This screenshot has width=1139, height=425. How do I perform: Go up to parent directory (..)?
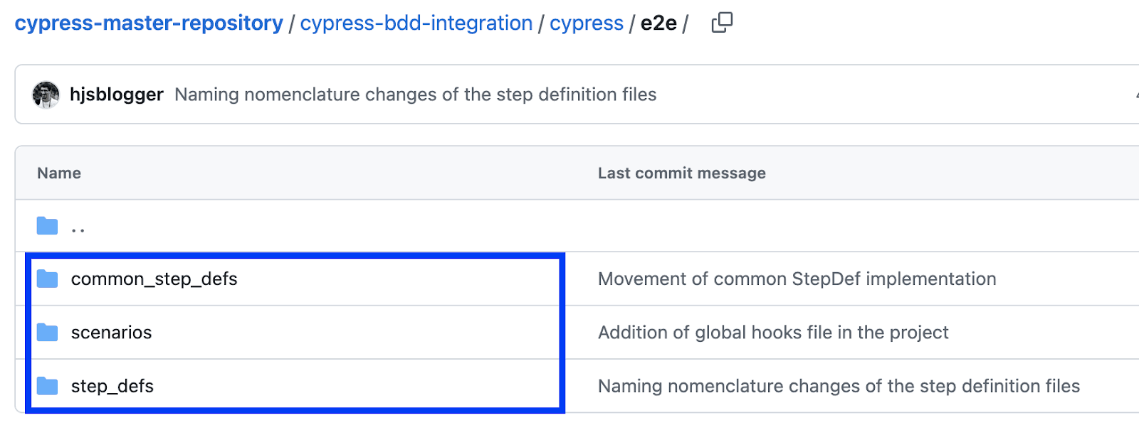coord(78,227)
